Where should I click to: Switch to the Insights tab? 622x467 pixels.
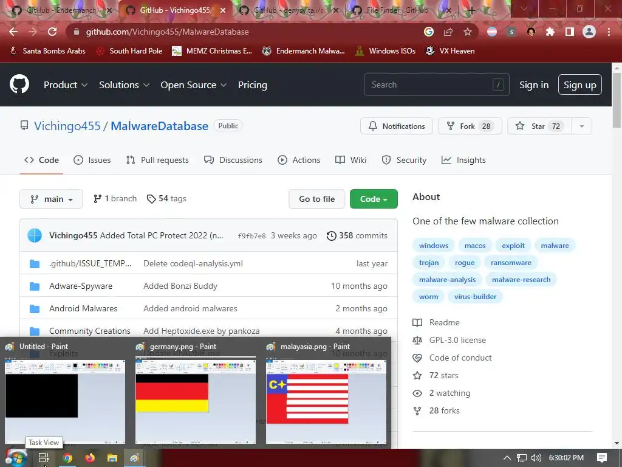[463, 160]
